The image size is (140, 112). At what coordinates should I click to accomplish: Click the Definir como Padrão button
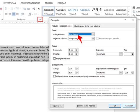click(86, 106)
